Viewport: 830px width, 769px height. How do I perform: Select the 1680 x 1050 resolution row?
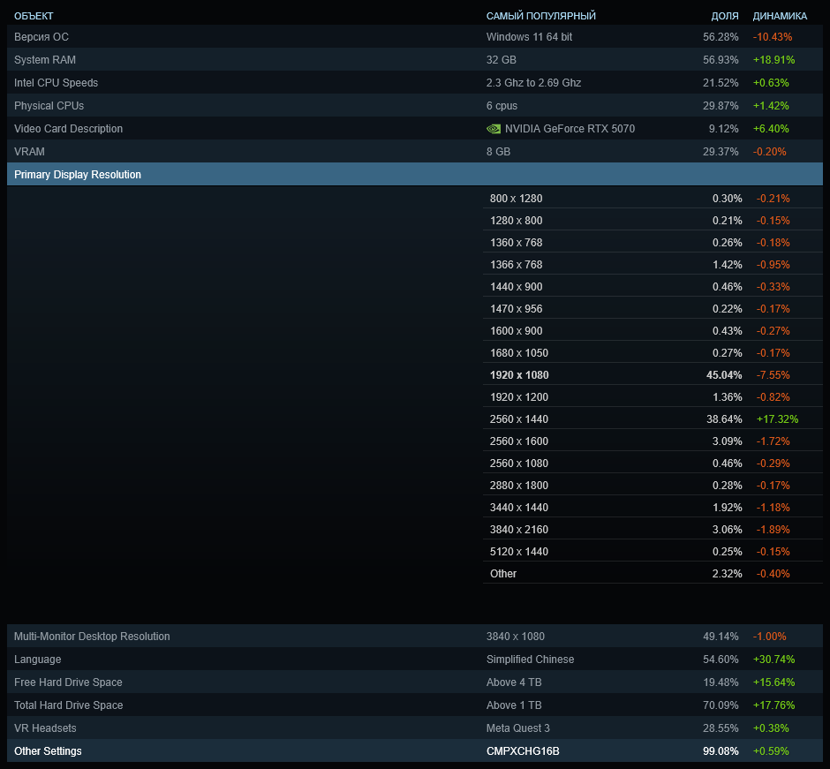pos(653,352)
